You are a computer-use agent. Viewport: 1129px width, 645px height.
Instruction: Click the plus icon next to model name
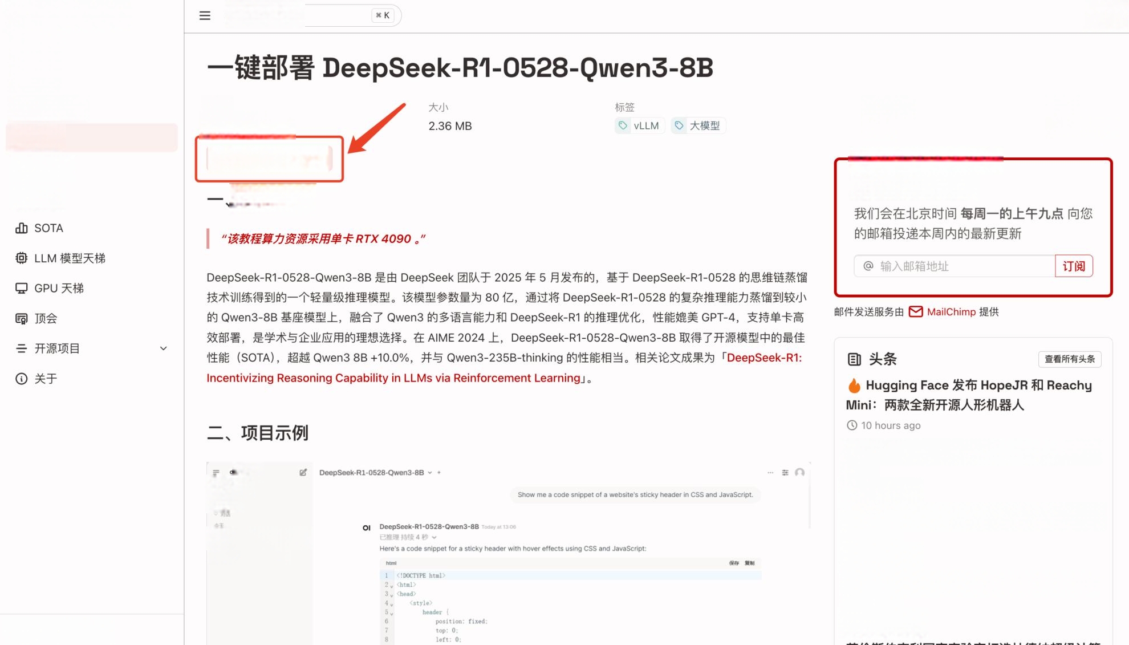tap(439, 473)
